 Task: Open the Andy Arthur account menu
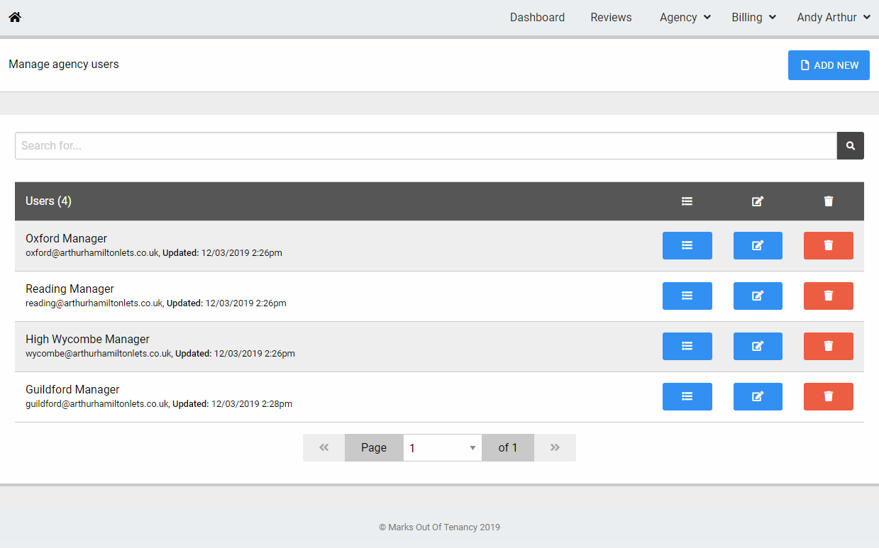[833, 18]
